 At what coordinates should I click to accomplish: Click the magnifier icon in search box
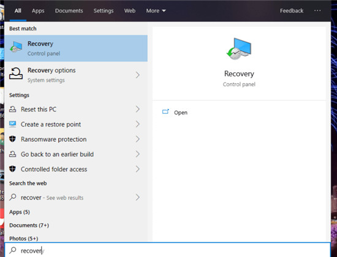pyautogui.click(x=13, y=250)
